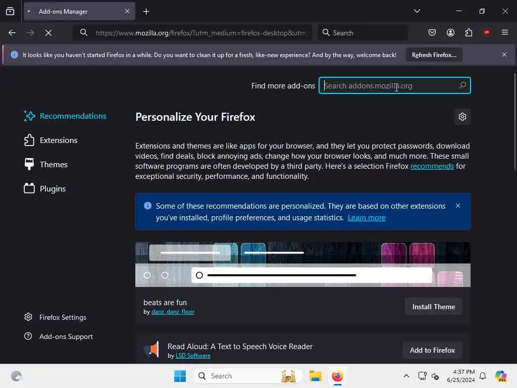The height and width of the screenshot is (388, 517).
Task: Open the add-on tools gear menu
Action: point(462,117)
